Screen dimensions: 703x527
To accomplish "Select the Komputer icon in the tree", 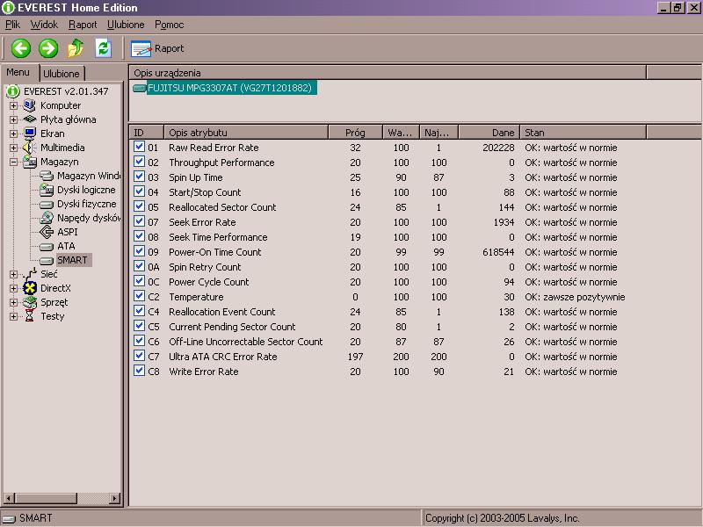I will point(30,105).
